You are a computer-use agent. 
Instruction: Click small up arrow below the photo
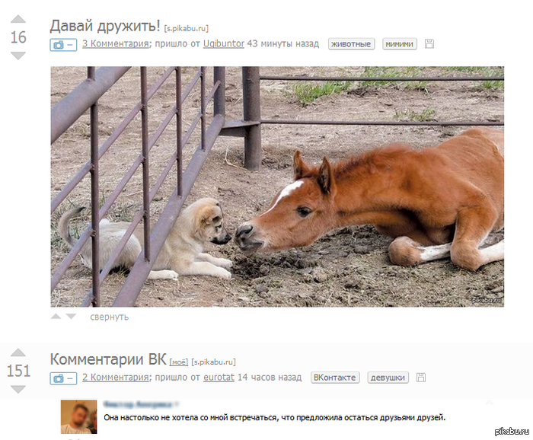[x=56, y=317]
